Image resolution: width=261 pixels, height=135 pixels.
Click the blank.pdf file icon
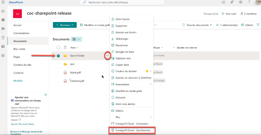click(x=65, y=72)
